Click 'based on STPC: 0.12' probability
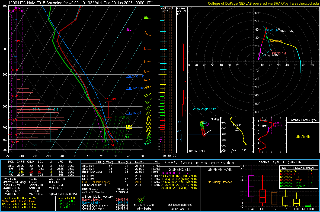 (297, 183)
